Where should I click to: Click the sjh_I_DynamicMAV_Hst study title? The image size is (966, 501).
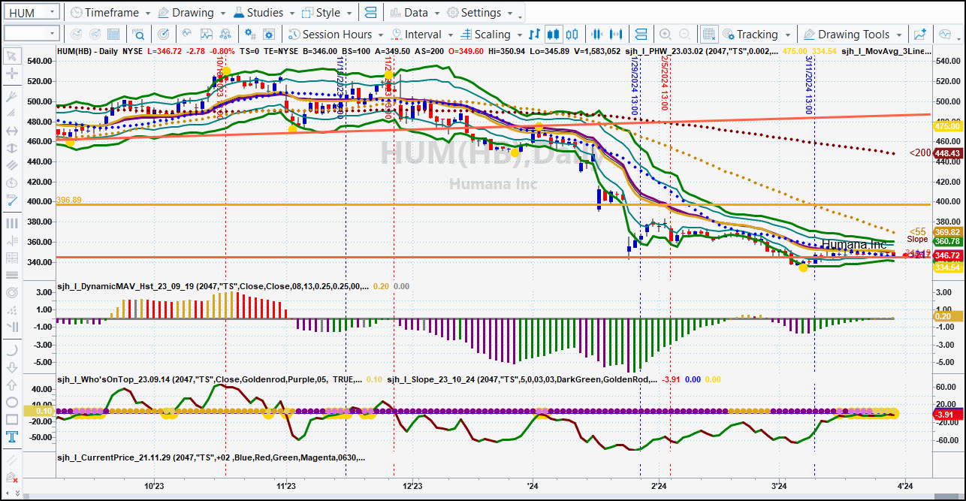(x=213, y=286)
